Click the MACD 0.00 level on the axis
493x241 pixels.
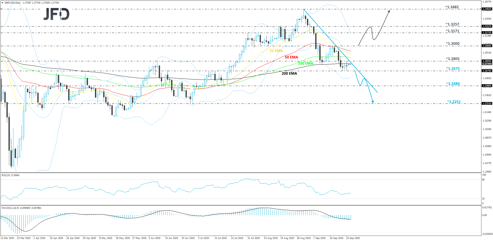pos(485,215)
